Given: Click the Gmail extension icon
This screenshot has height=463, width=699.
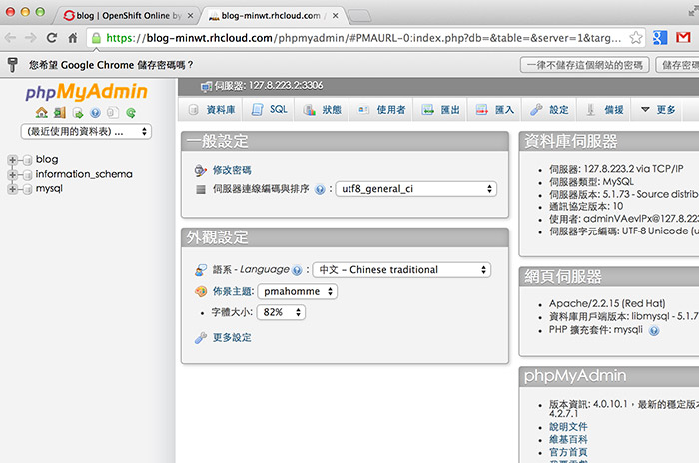Looking at the screenshot, I should 683,38.
